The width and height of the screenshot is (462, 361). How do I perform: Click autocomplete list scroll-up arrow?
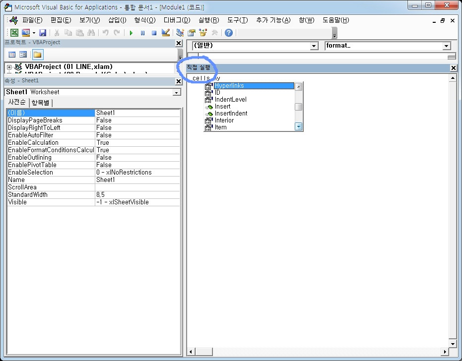pos(298,87)
